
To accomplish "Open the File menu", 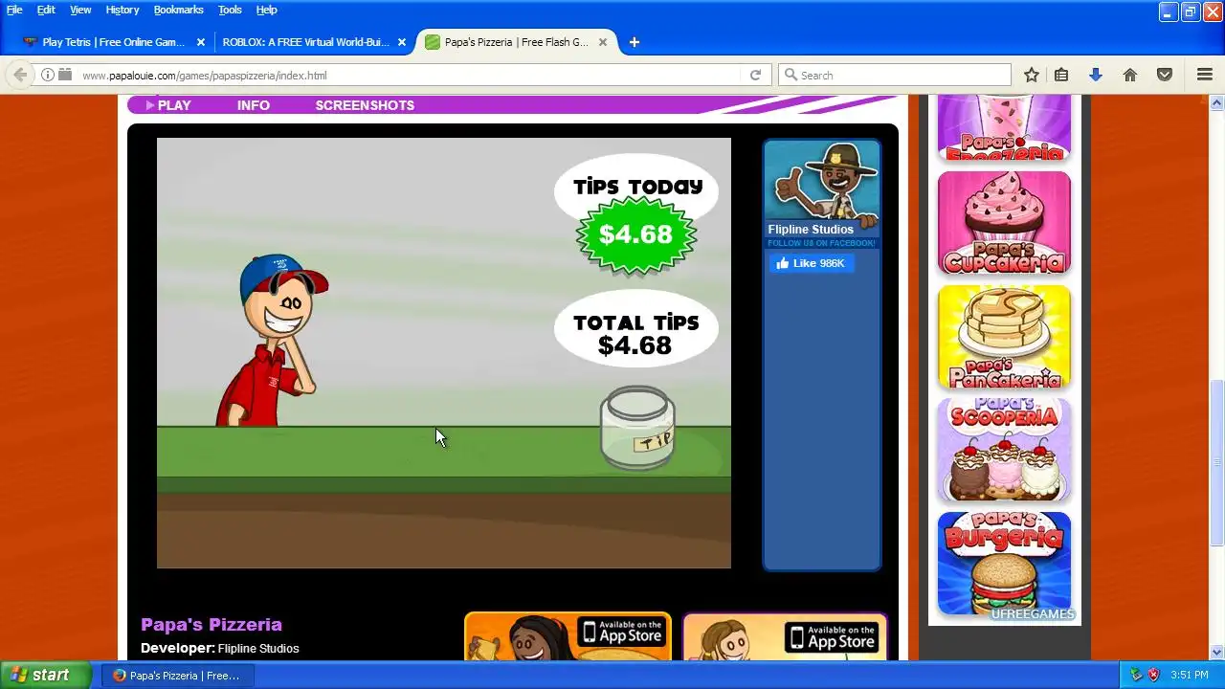I will [x=14, y=10].
